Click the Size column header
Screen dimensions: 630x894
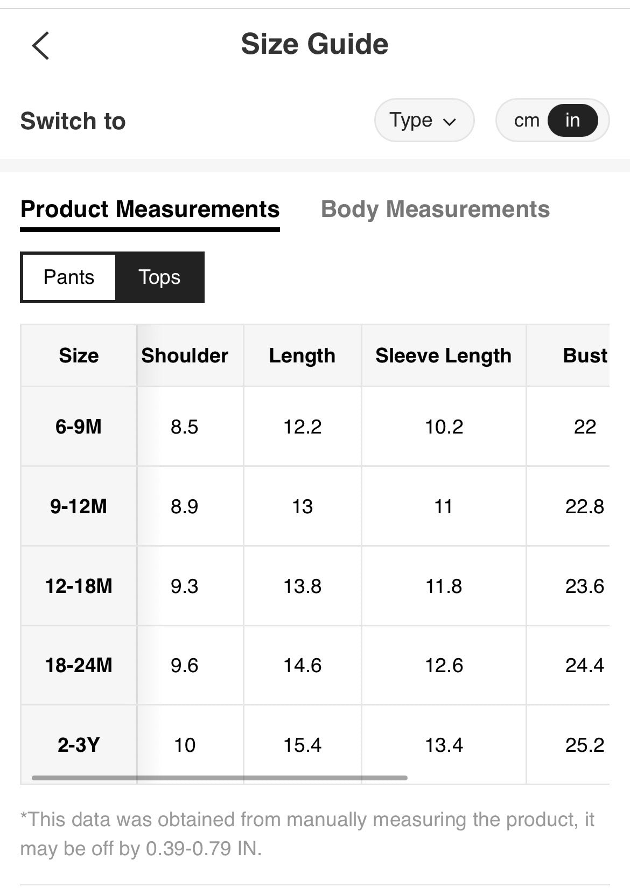[x=79, y=355]
